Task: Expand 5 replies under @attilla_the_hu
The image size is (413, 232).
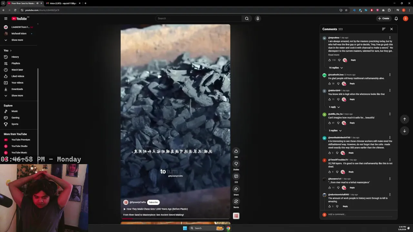Action: (335, 130)
